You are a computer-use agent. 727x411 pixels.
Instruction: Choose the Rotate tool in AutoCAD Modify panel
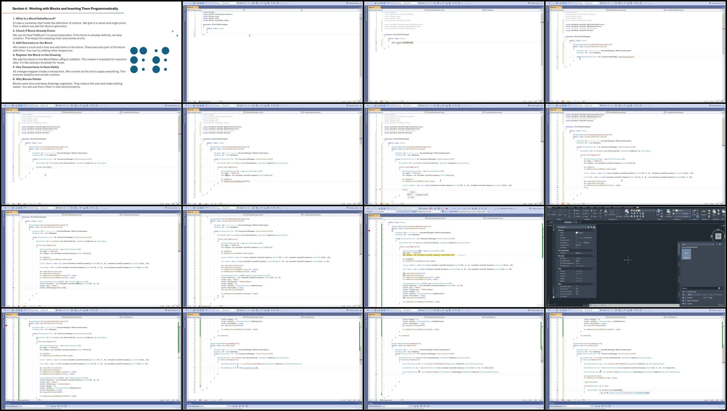coord(585,210)
